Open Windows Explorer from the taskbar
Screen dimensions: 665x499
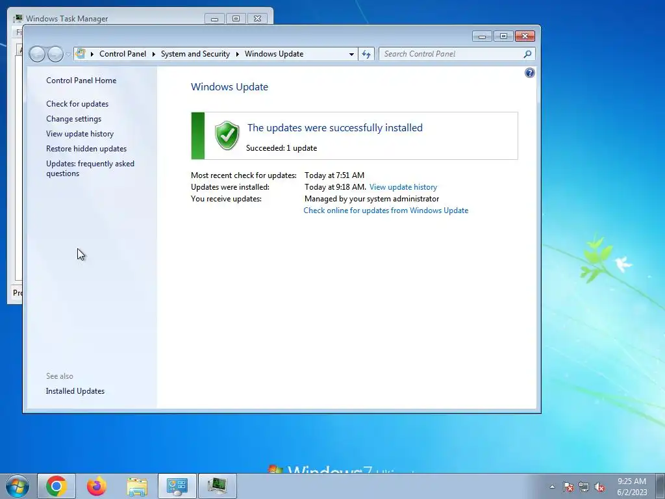coord(137,486)
